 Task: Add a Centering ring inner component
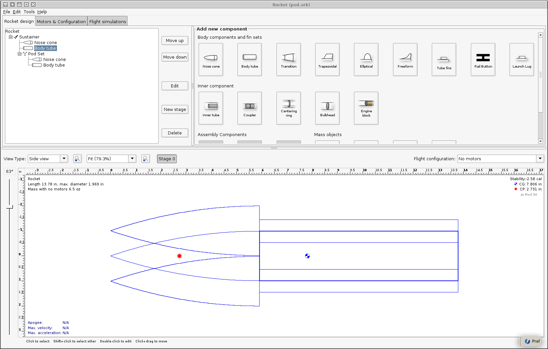(x=288, y=108)
